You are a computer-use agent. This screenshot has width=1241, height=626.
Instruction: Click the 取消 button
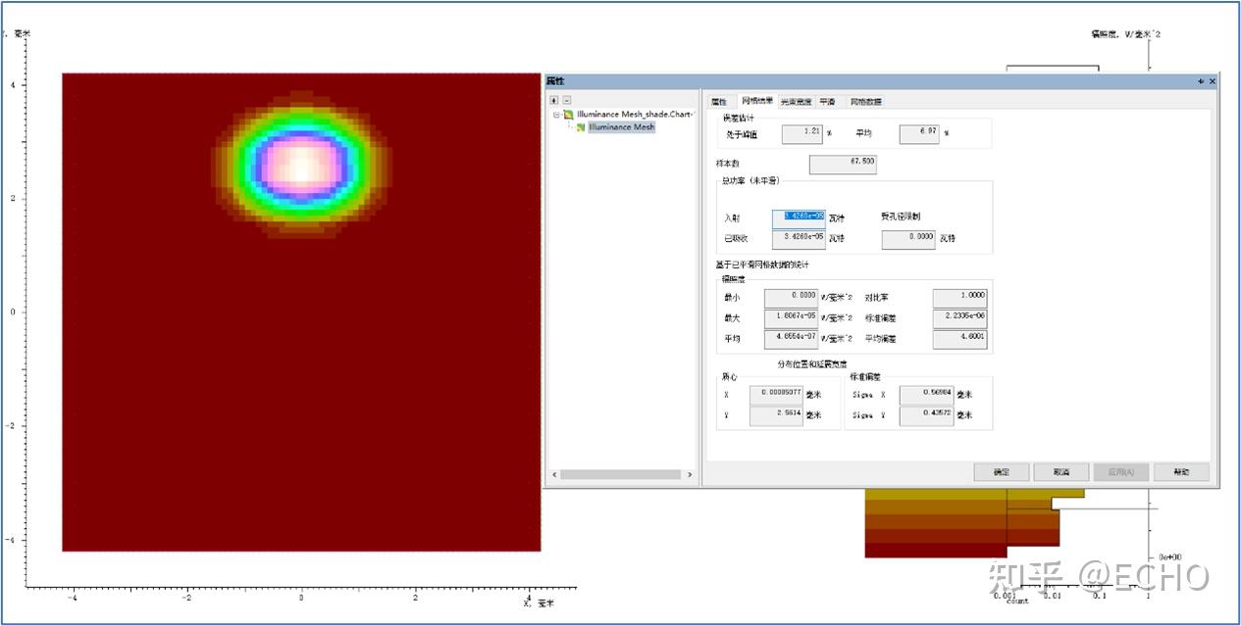1060,472
